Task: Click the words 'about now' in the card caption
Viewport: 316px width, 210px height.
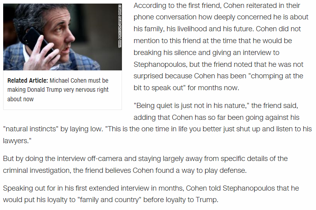Action: (x=20, y=99)
